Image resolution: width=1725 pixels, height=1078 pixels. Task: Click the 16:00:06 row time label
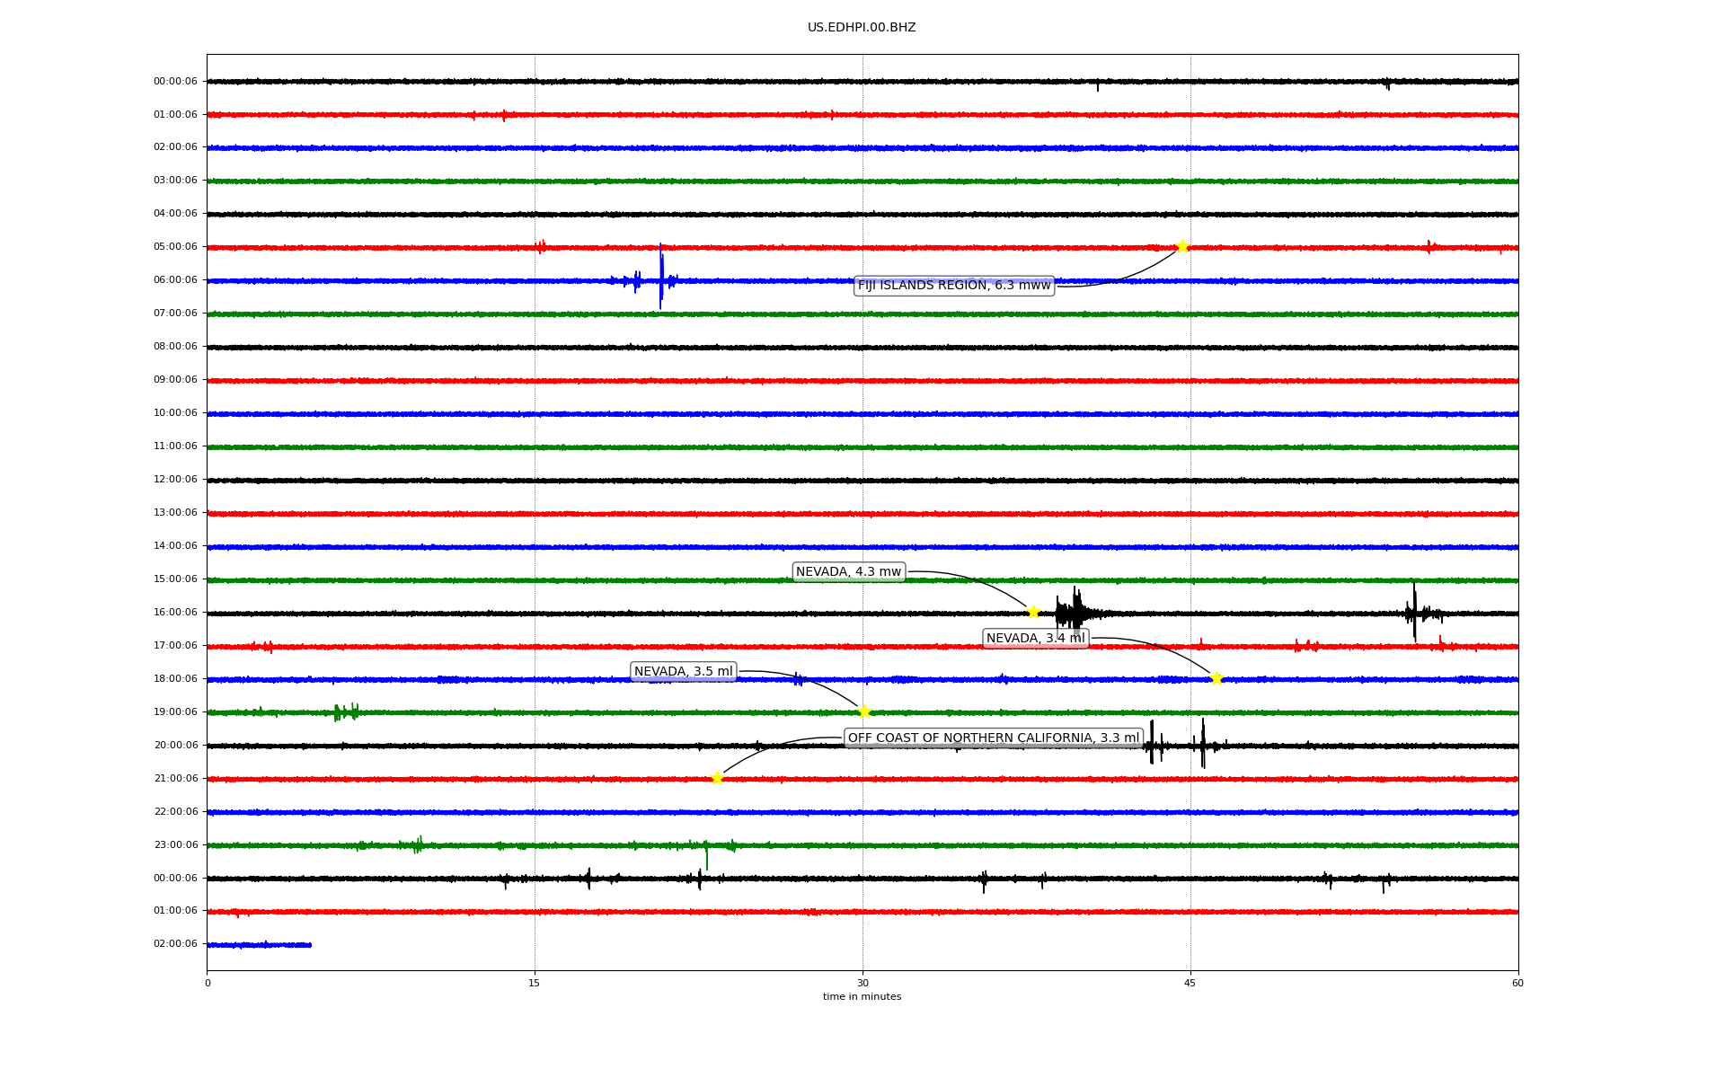[x=175, y=613]
